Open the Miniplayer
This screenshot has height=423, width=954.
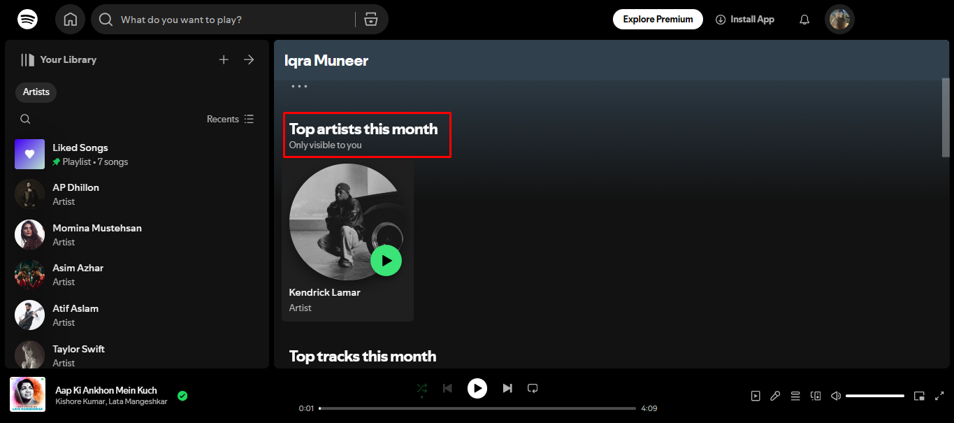pos(919,395)
